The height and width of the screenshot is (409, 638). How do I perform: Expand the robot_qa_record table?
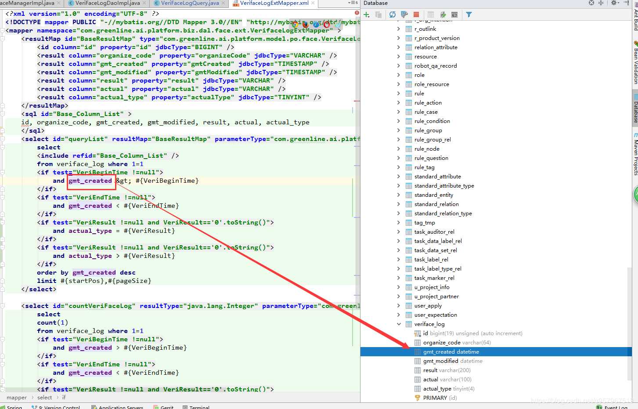399,66
